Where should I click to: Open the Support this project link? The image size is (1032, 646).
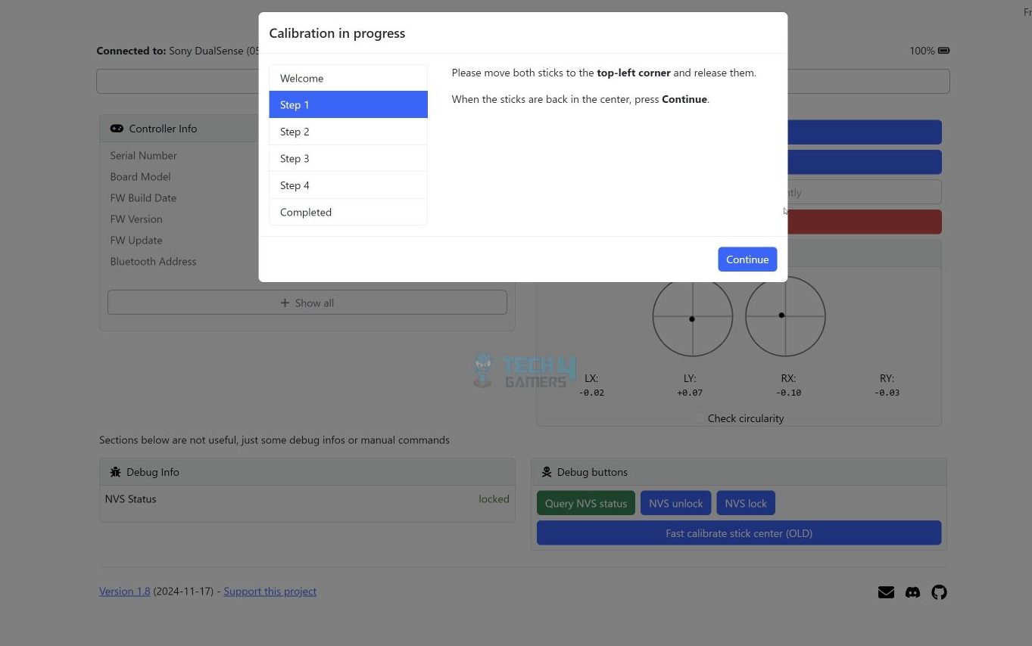coord(270,592)
